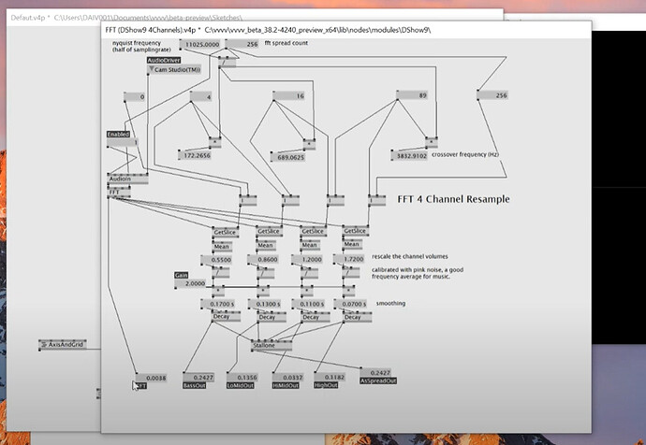Select the Decay node below 0.0700 s
646x445 pixels.
pyautogui.click(x=358, y=317)
